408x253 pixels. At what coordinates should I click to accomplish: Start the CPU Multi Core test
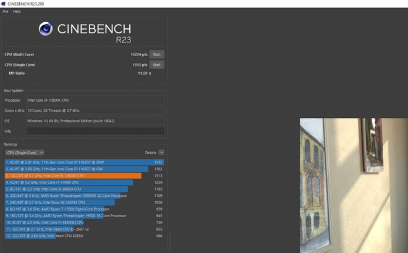pyautogui.click(x=156, y=54)
